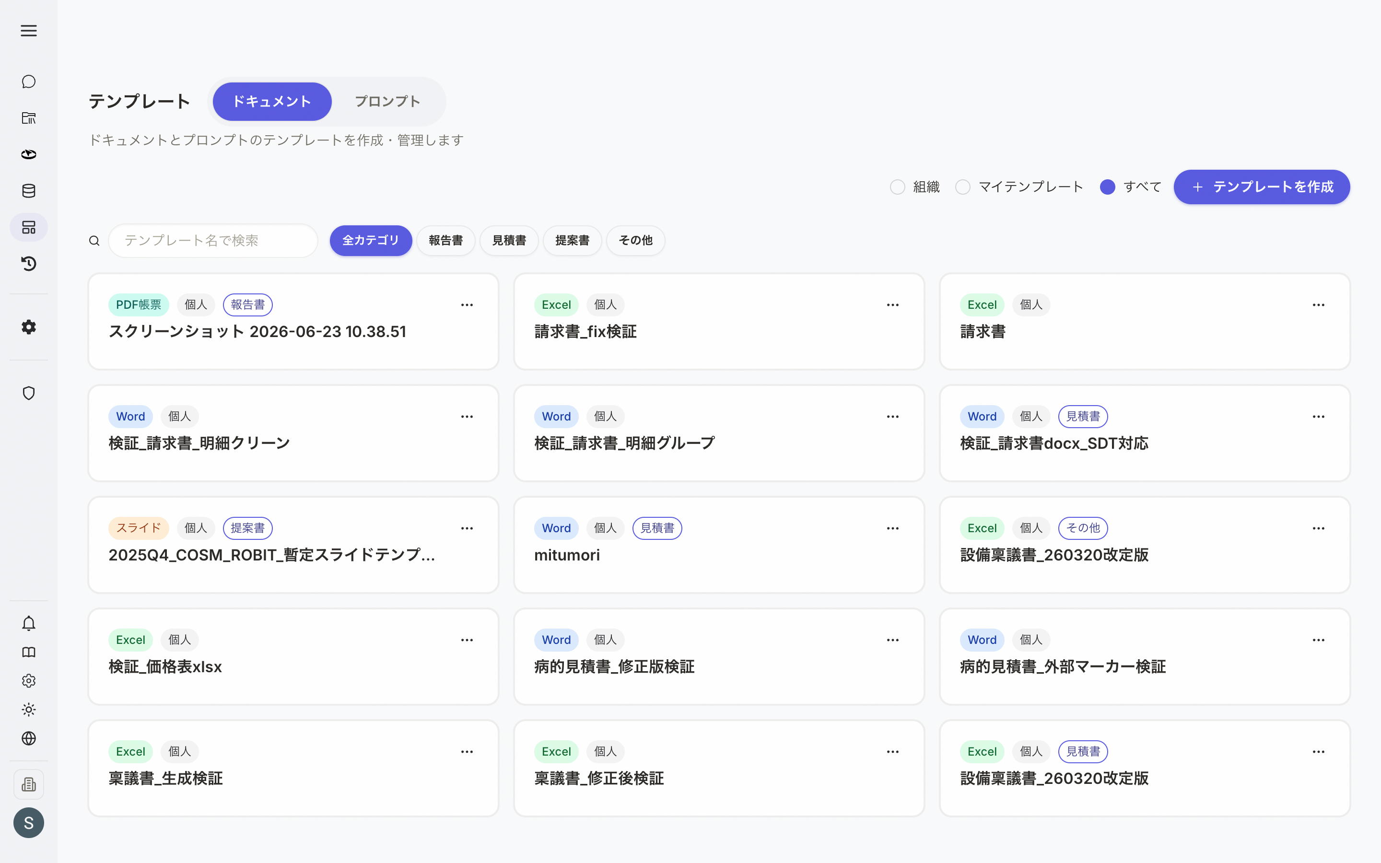Focus the テンプレート名で検索 search field

(x=213, y=241)
